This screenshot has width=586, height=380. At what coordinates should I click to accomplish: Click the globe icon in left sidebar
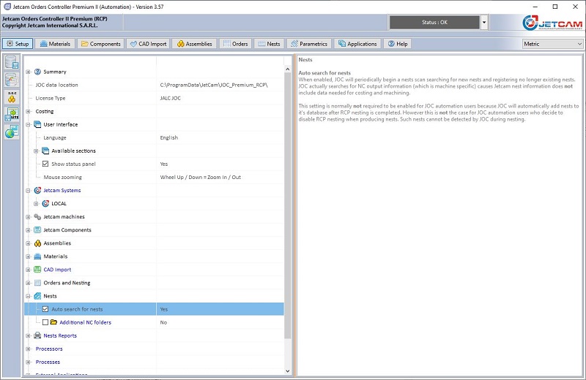click(12, 132)
